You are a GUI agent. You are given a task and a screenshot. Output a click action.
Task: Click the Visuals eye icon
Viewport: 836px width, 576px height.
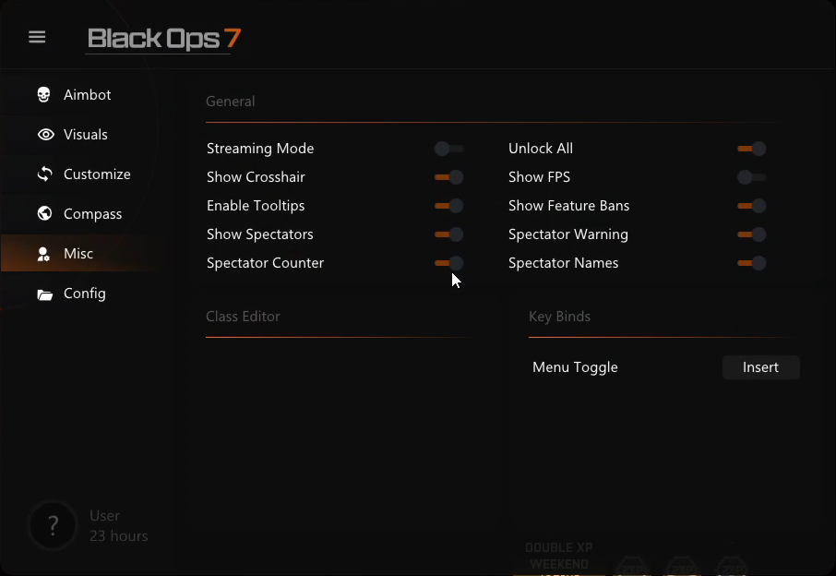pos(45,134)
